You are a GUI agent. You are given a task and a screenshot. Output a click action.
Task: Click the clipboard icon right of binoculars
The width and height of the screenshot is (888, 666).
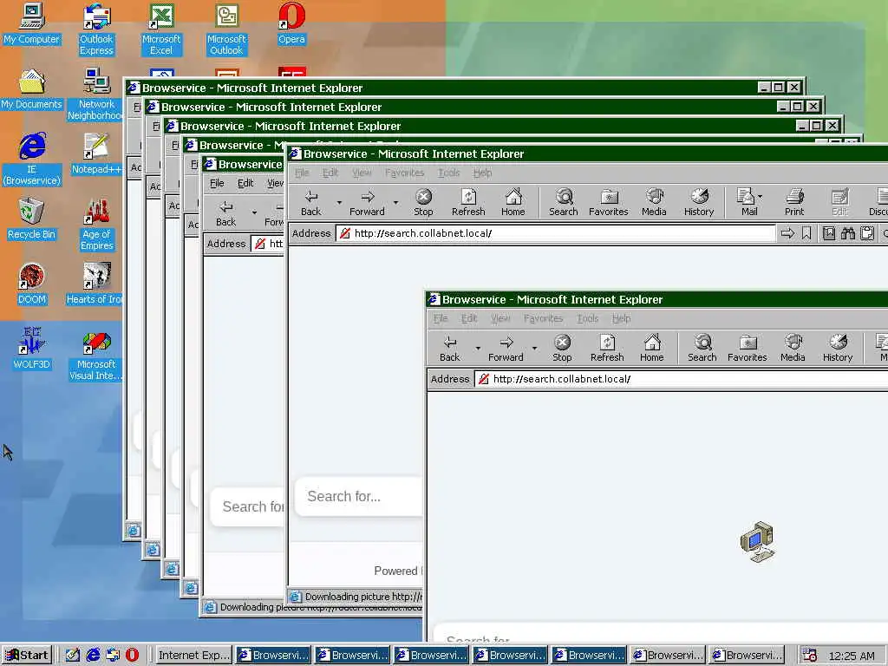tap(867, 232)
